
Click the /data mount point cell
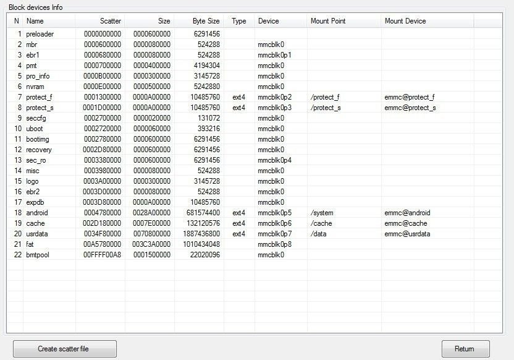pyautogui.click(x=318, y=234)
